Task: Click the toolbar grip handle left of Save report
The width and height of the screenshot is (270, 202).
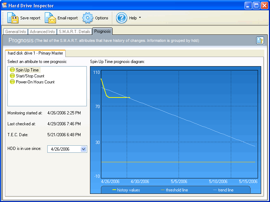Action: pos(3,18)
